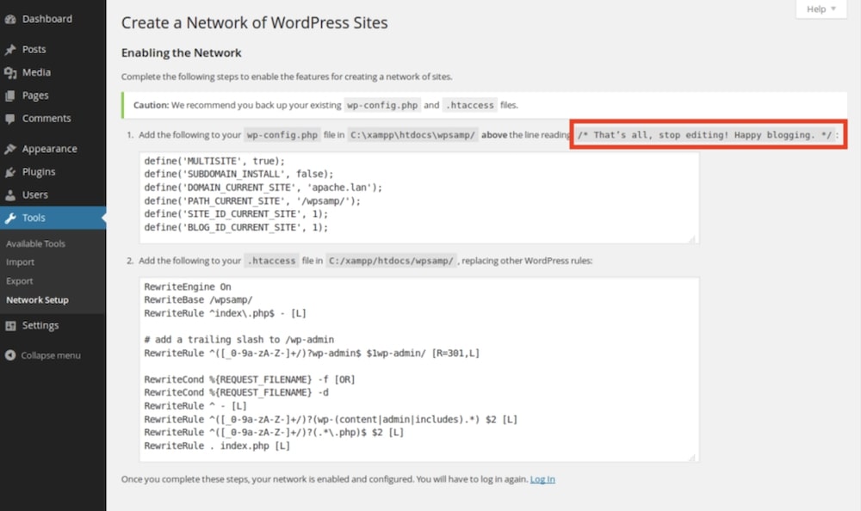Click the Users person icon
Viewport: 861px width, 511px height.
coord(9,194)
